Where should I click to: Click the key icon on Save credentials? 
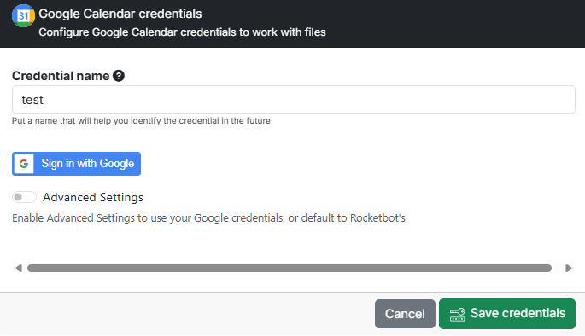point(458,314)
